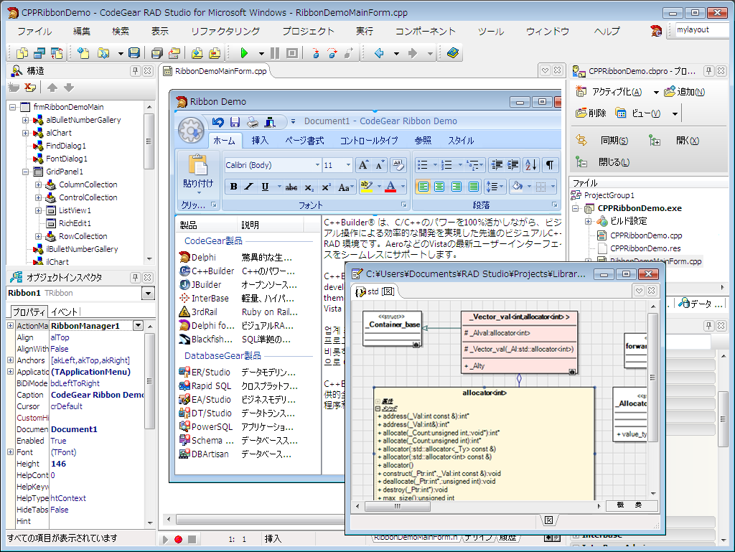Image resolution: width=735 pixels, height=552 pixels.
Task: Click the Save All toolbar icon
Action: (157, 53)
